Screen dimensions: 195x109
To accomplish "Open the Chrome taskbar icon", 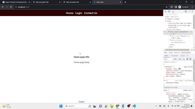I will (117, 106).
